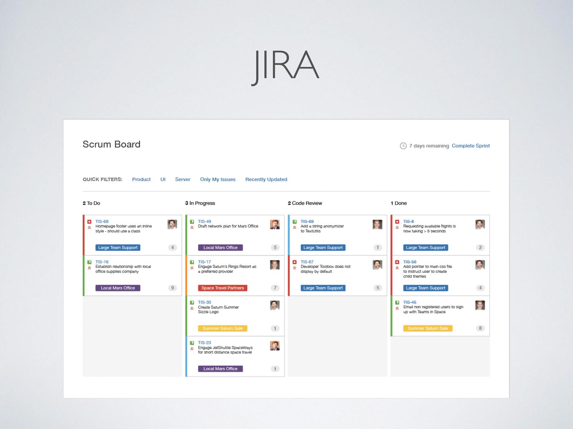The image size is (573, 429).
Task: Click Local Mars Office label on TIS-16
Action: click(x=118, y=288)
